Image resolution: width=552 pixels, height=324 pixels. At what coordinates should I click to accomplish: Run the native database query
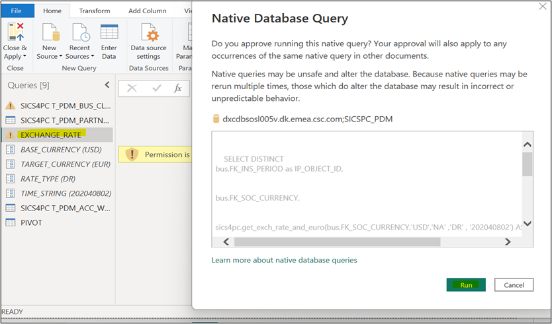coord(466,285)
